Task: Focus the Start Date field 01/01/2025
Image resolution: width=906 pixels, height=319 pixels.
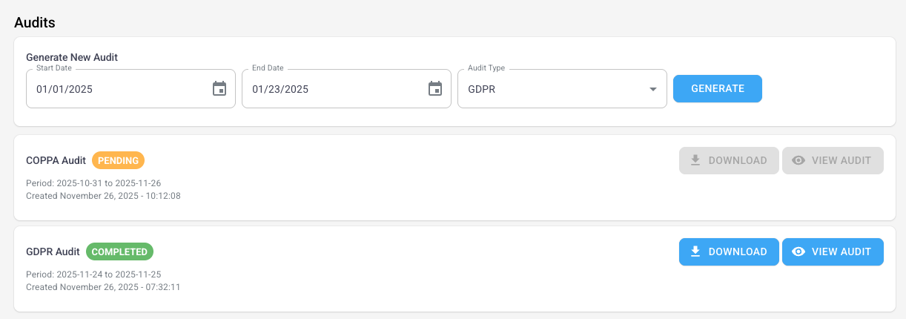Action: click(130, 89)
